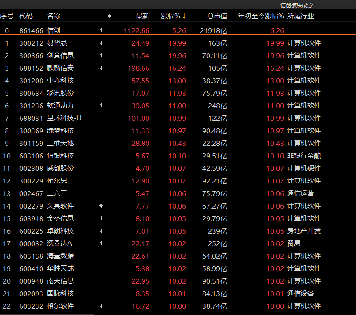Select stock name 格尔软件

(x=60, y=306)
